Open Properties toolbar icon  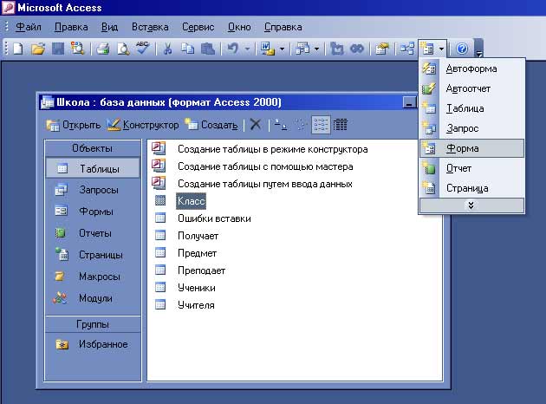click(x=381, y=49)
